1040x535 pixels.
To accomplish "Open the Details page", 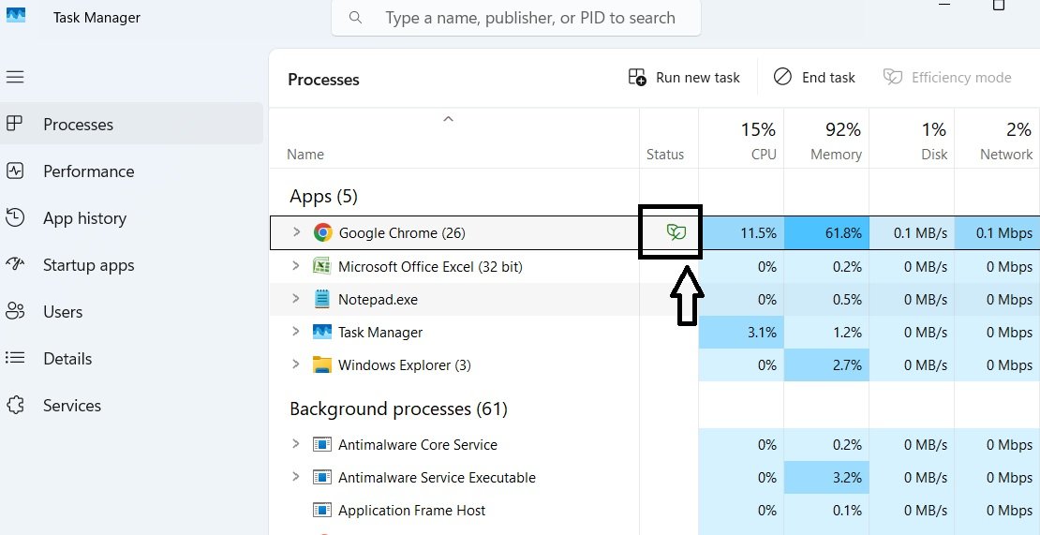I will pos(131,359).
